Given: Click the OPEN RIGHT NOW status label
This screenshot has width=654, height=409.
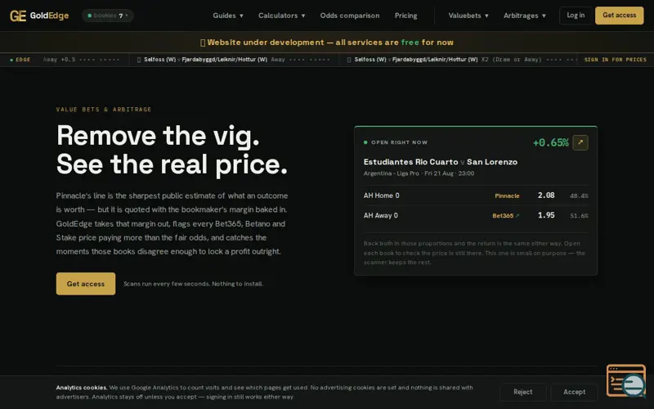Looking at the screenshot, I should click(x=399, y=142).
